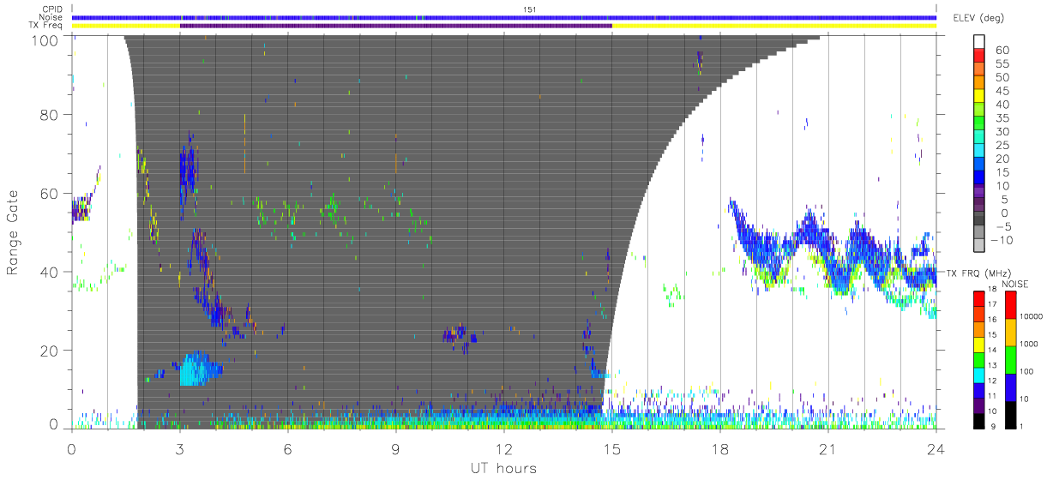This screenshot has width=1053, height=486.
Task: Click the 10000 label on NOISE legend
Action: coord(1032,316)
